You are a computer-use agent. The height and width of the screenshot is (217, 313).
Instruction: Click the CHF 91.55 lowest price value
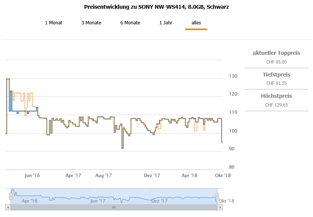pos(276,83)
